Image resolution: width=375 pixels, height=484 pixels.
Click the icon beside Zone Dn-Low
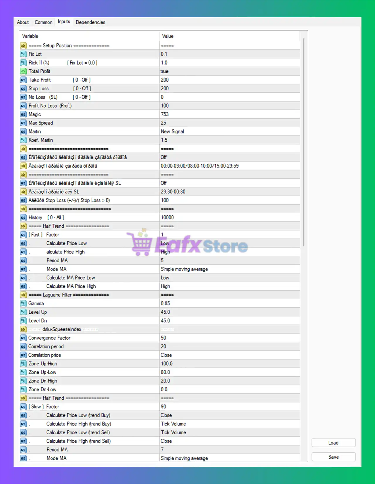tap(23, 390)
